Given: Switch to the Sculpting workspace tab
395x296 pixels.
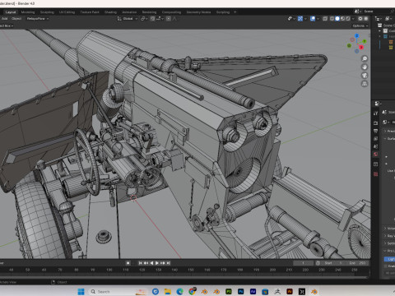Looking at the screenshot, I should pyautogui.click(x=47, y=12).
